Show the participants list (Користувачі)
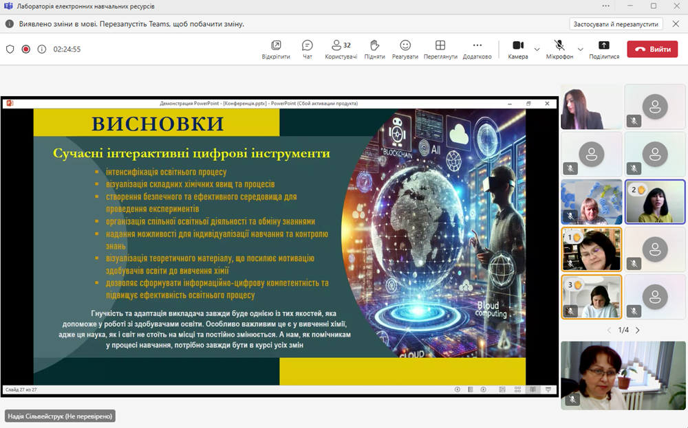This screenshot has width=688, height=428. pos(337,48)
